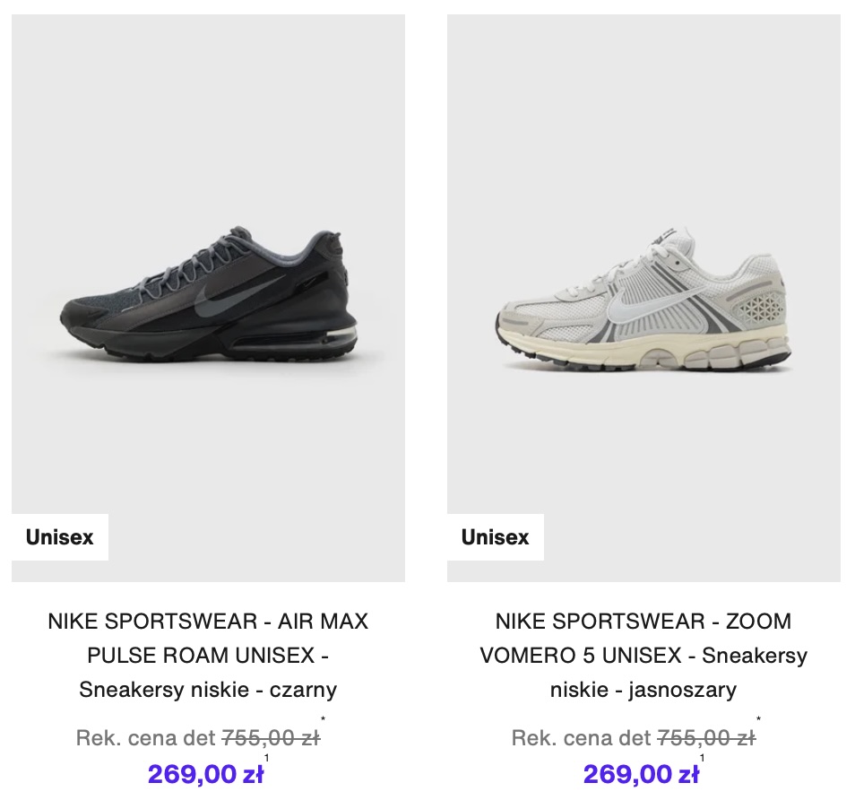The height and width of the screenshot is (809, 855).
Task: Click the Unisex badge on the black sneaker card
Action: tap(60, 537)
